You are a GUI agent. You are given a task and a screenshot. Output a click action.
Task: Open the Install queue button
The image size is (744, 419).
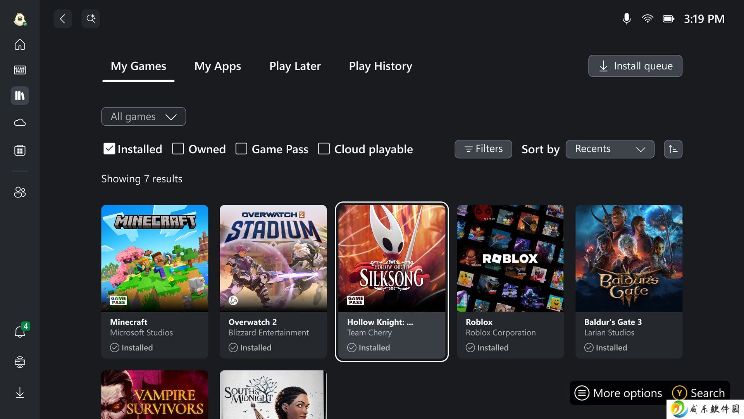(x=635, y=66)
